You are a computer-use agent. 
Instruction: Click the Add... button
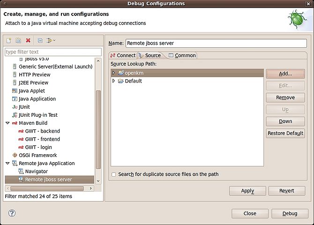[x=285, y=74]
